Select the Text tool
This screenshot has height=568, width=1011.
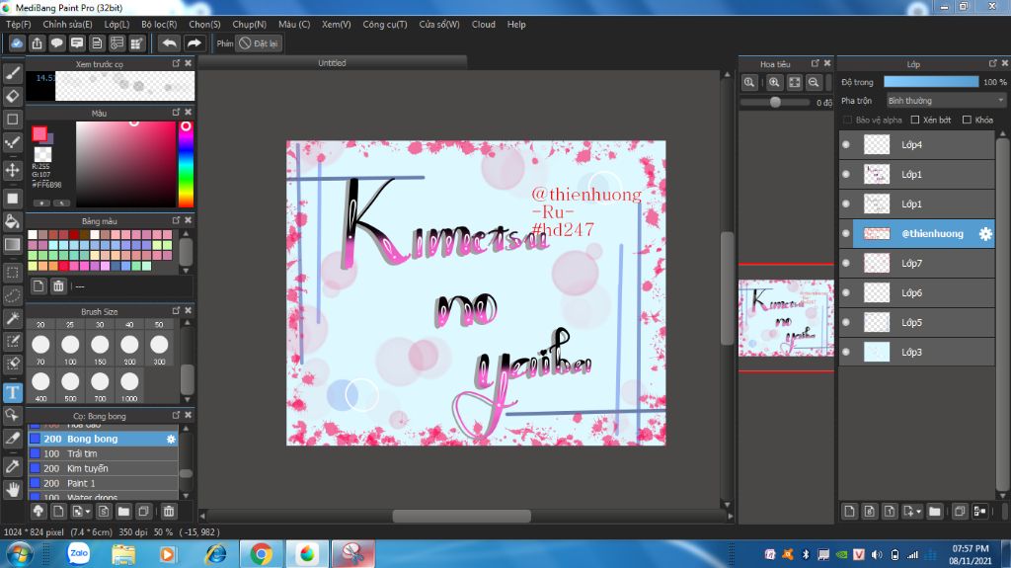(12, 392)
